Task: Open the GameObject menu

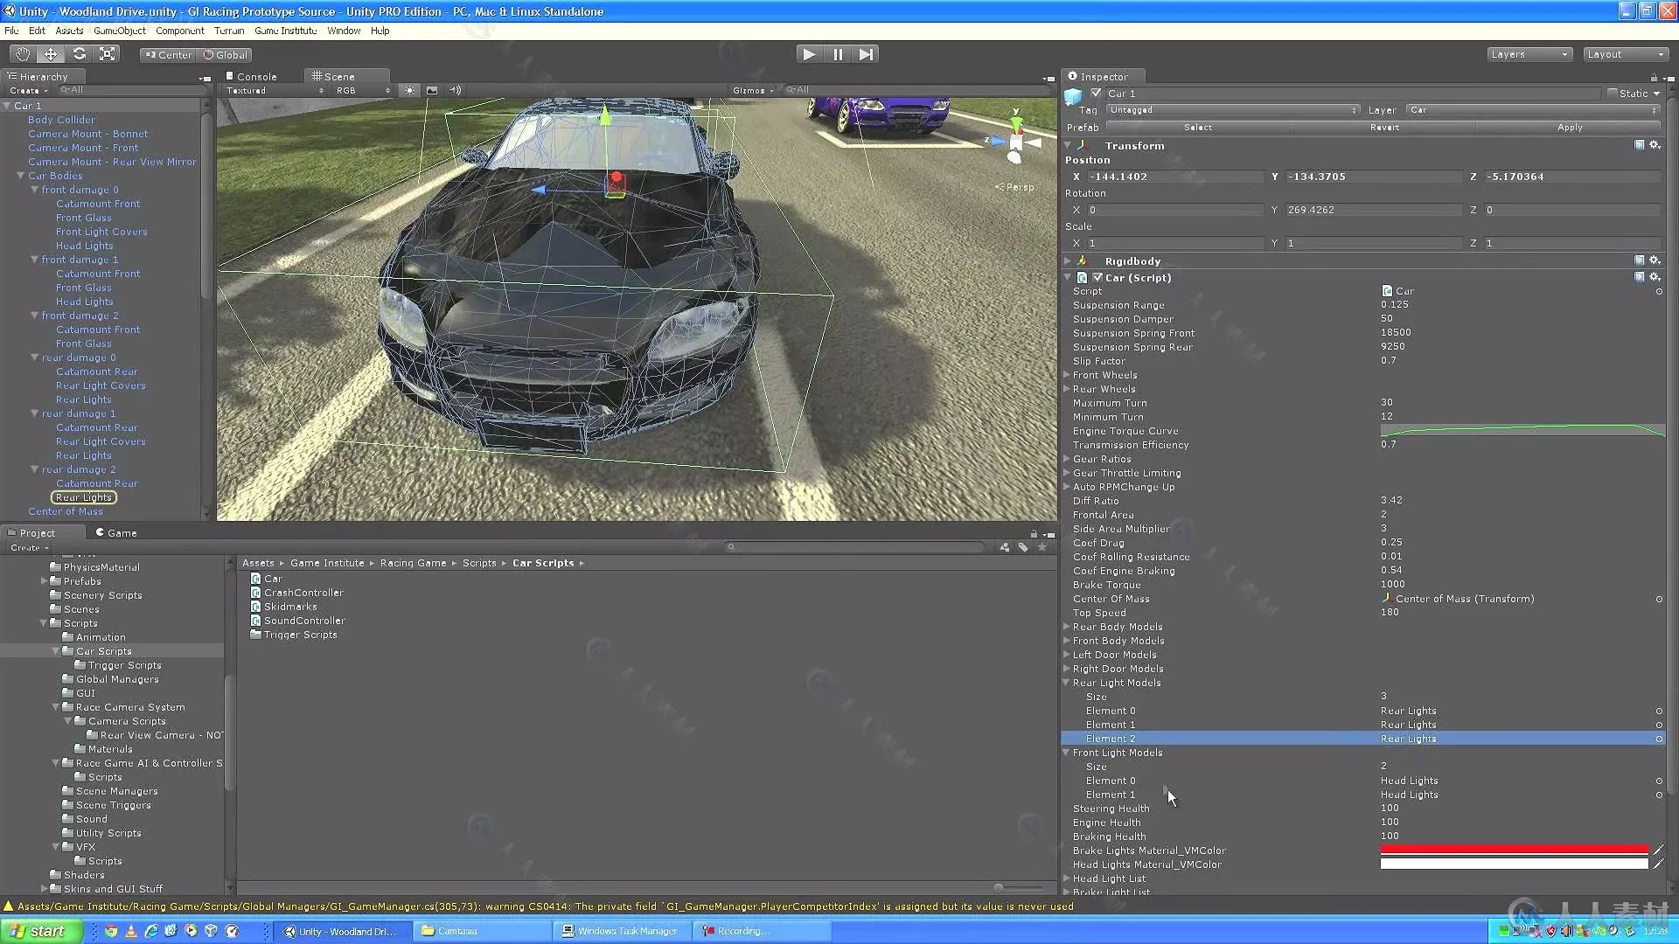Action: [120, 31]
